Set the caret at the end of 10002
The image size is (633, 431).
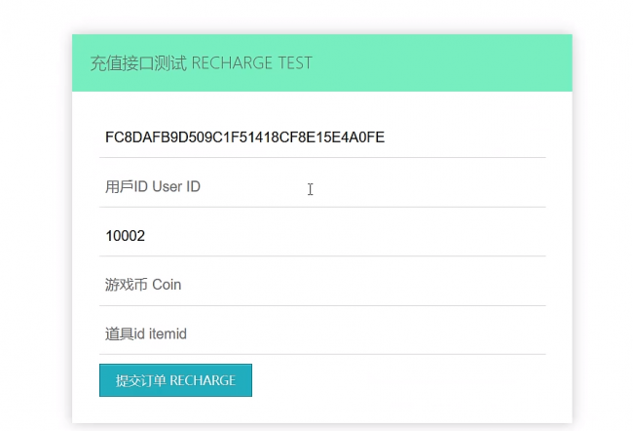pyautogui.click(x=145, y=236)
